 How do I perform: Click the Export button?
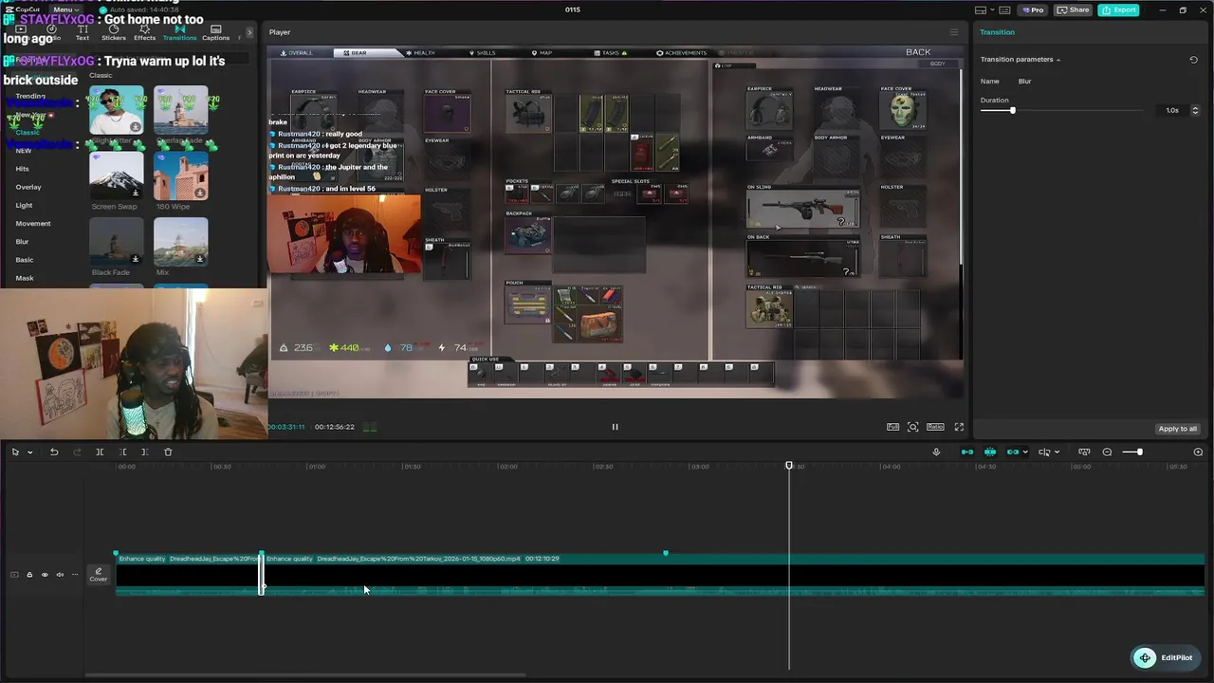[x=1118, y=9]
